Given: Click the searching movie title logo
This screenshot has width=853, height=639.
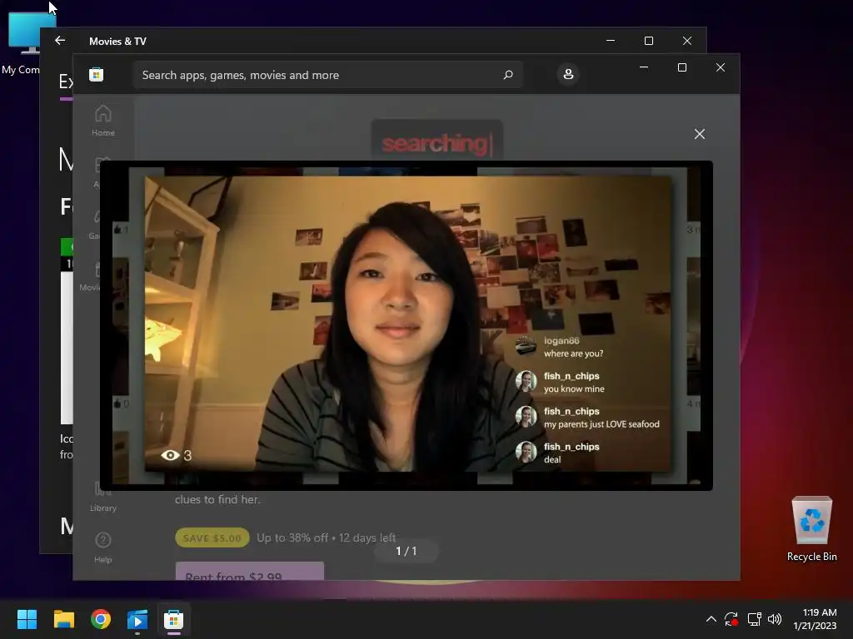Looking at the screenshot, I should point(436,143).
